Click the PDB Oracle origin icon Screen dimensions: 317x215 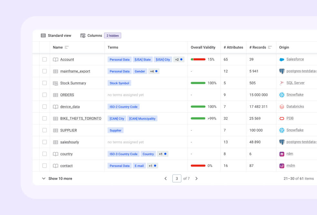282,118
